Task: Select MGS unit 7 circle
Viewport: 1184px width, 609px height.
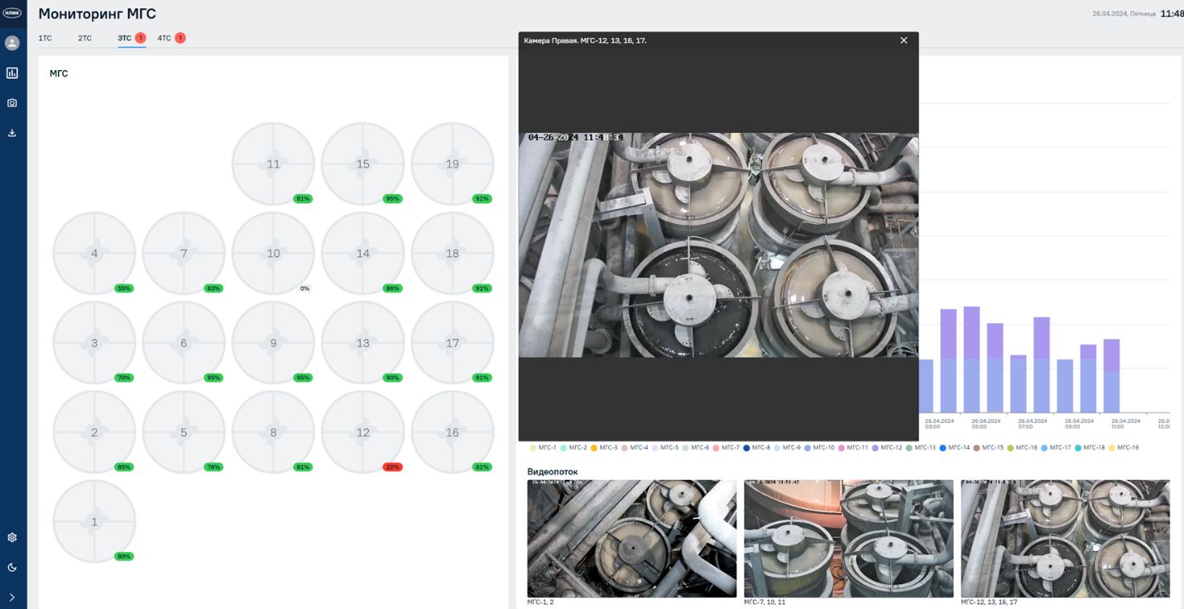Action: tap(184, 254)
